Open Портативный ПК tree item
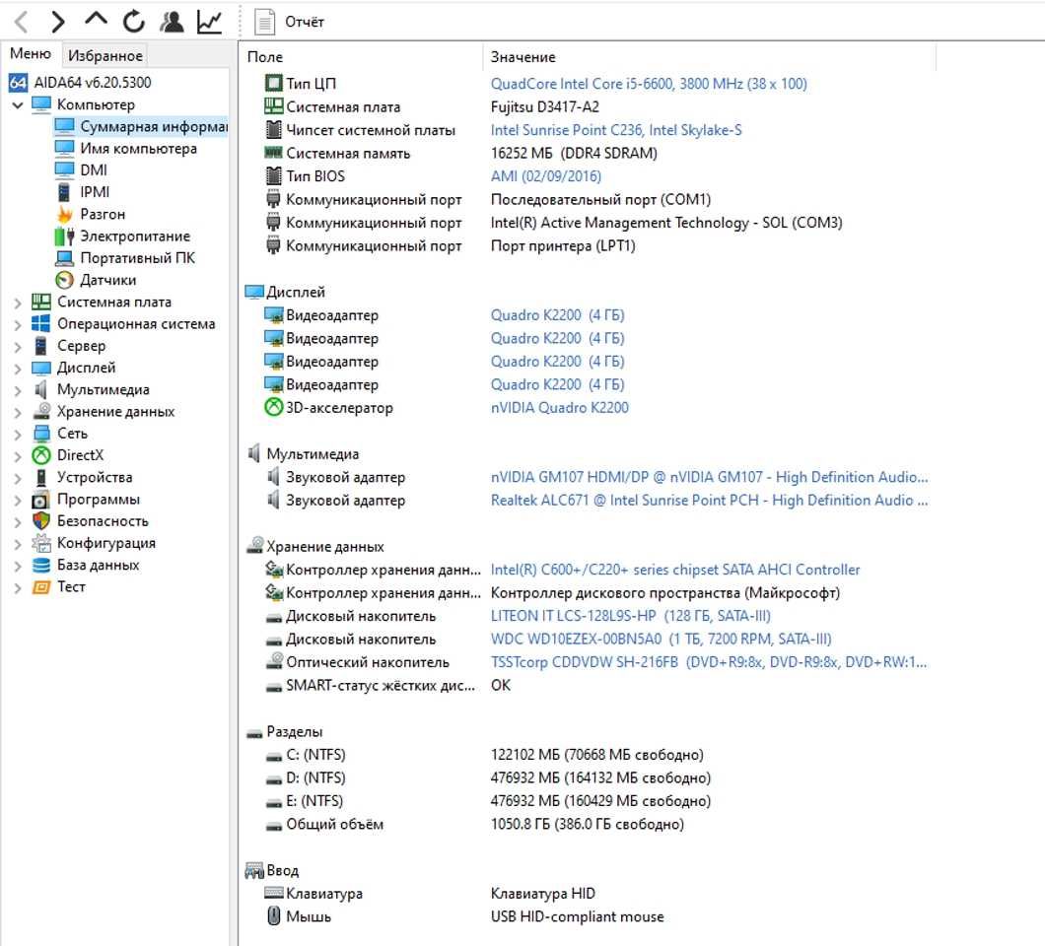The height and width of the screenshot is (946, 1045). coord(137,258)
